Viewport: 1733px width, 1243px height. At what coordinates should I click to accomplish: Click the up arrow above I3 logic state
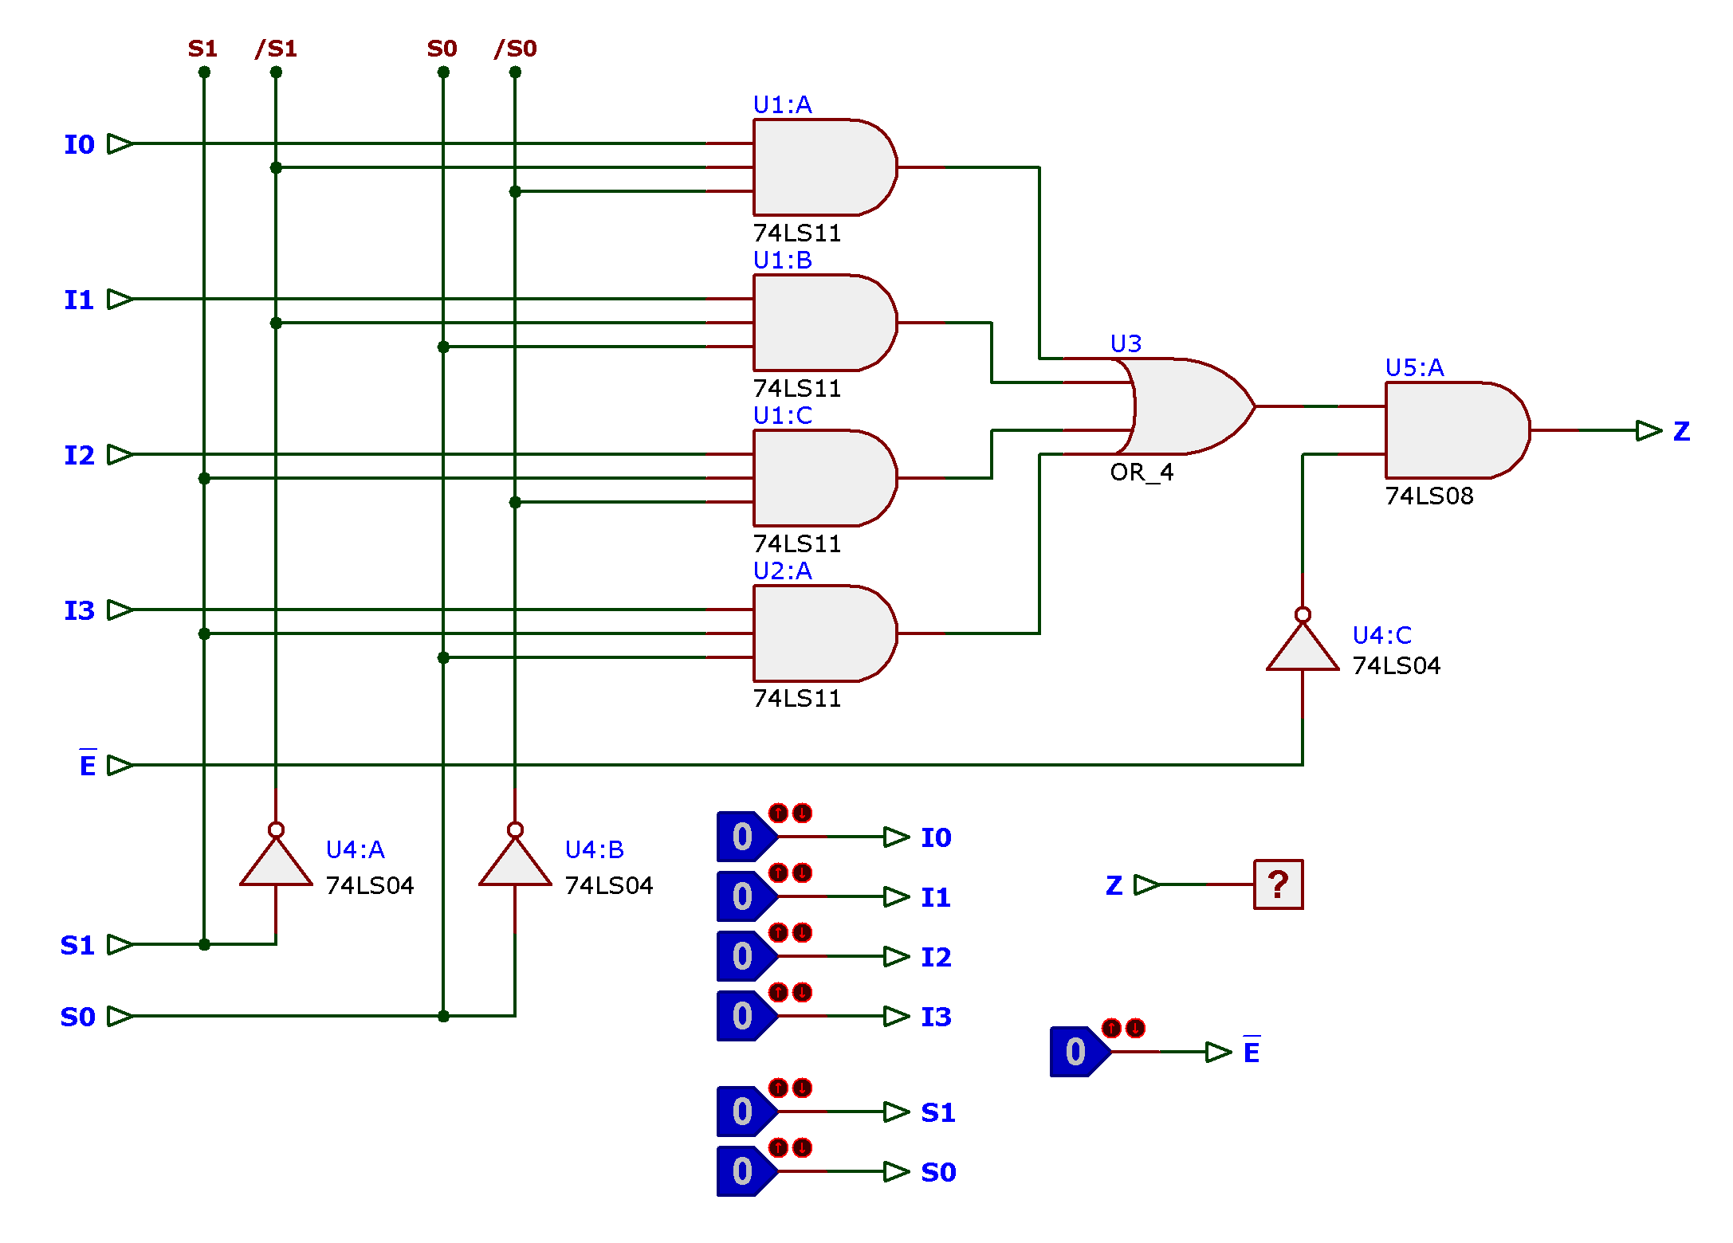(778, 992)
